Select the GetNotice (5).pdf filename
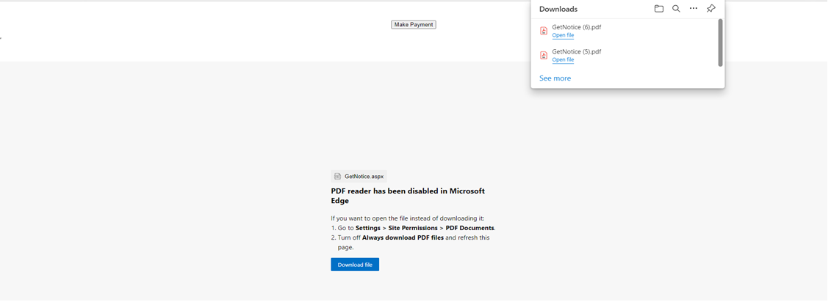The width and height of the screenshot is (831, 302). pyautogui.click(x=576, y=51)
